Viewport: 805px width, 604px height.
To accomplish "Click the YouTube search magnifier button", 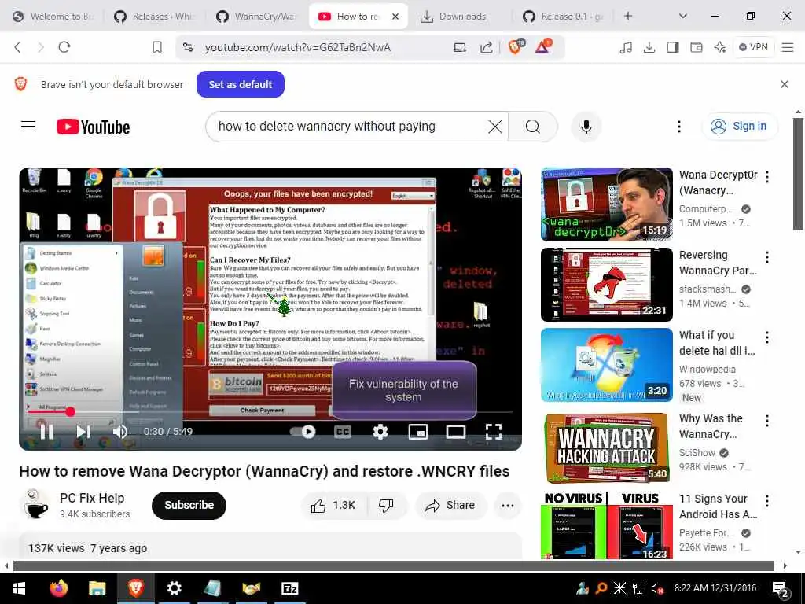I will (533, 127).
